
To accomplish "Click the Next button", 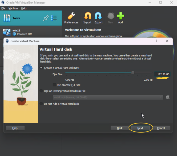I will coord(140,128).
